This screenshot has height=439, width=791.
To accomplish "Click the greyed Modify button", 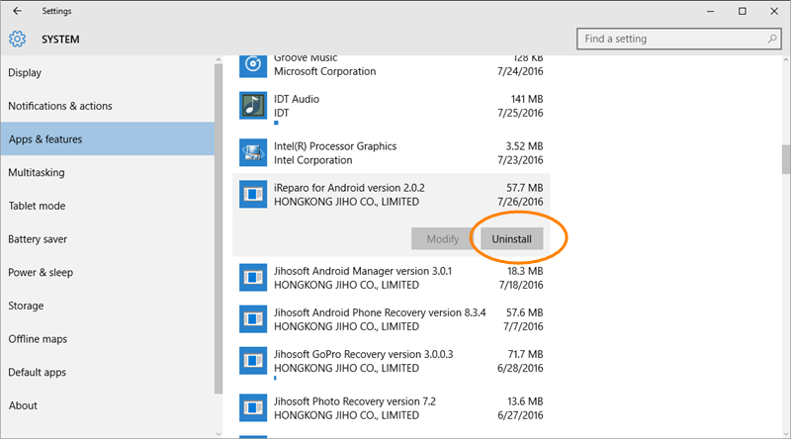I will (x=442, y=238).
